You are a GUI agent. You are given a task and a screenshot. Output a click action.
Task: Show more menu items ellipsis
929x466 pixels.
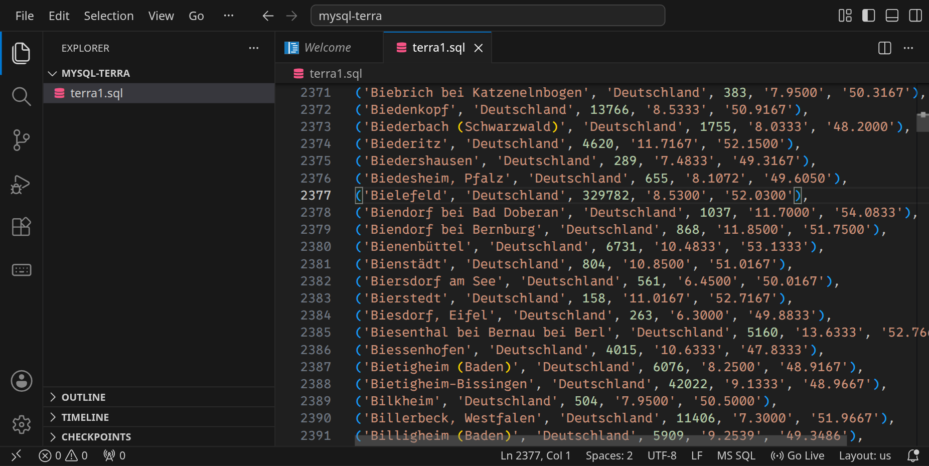[229, 16]
